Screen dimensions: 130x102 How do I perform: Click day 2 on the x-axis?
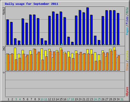pos(12,99)
